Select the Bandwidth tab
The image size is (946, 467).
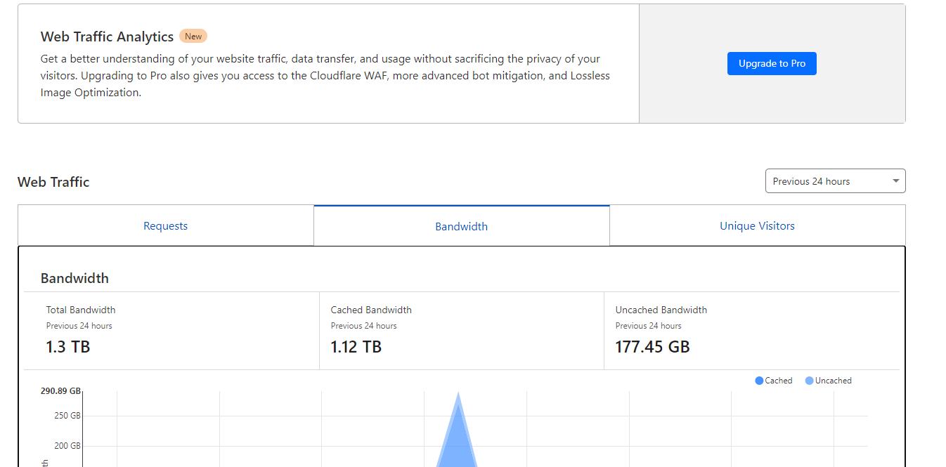click(x=461, y=226)
